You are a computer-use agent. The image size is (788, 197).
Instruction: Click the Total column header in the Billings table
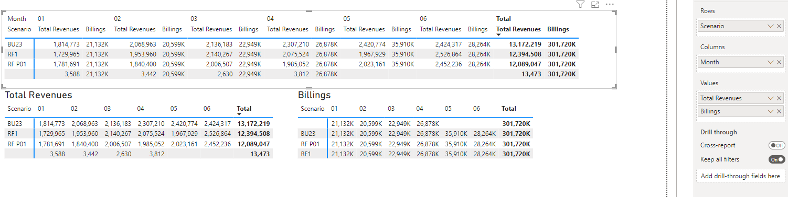click(x=509, y=109)
